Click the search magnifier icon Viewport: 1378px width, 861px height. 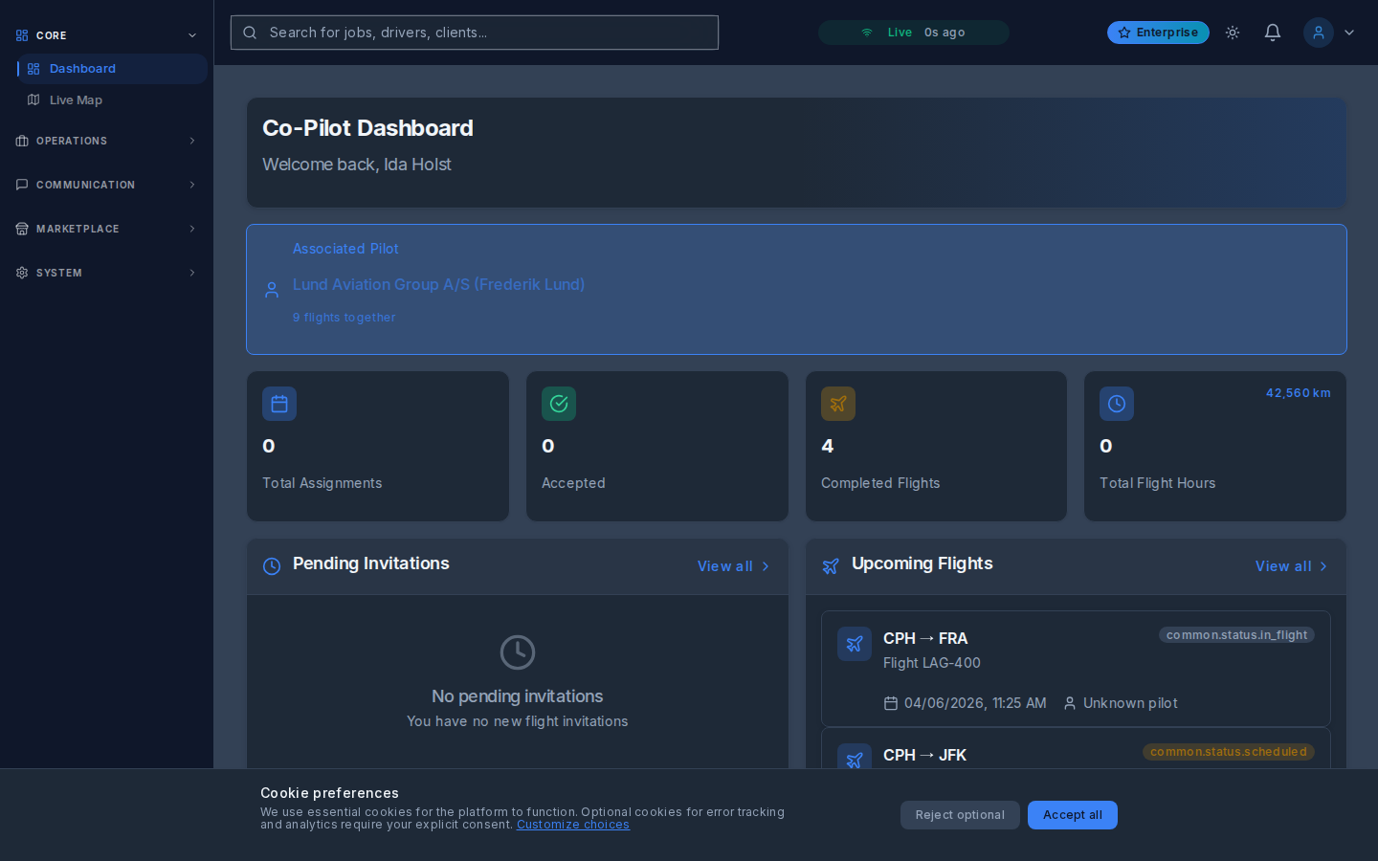(250, 33)
